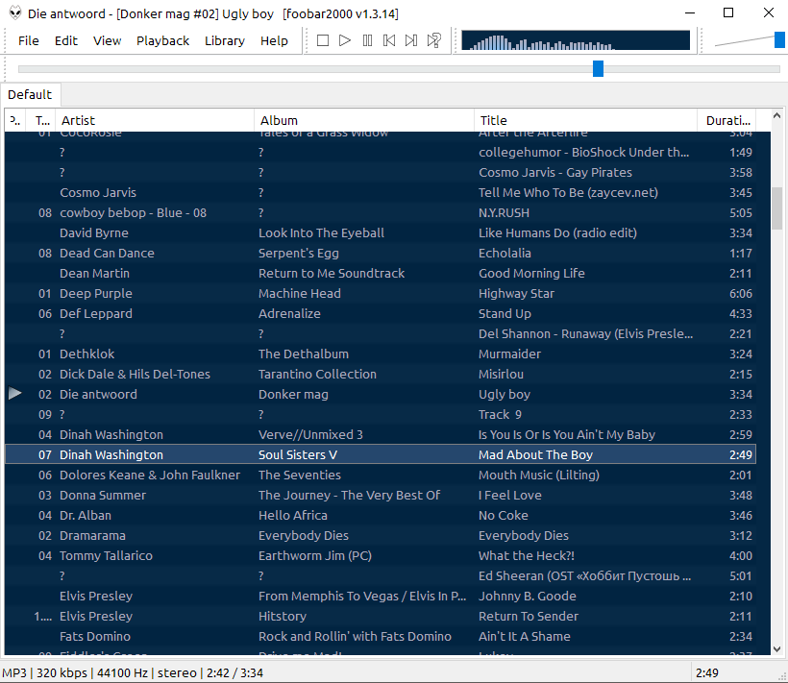Select Dead Can Dance Echolalia row

tap(381, 253)
